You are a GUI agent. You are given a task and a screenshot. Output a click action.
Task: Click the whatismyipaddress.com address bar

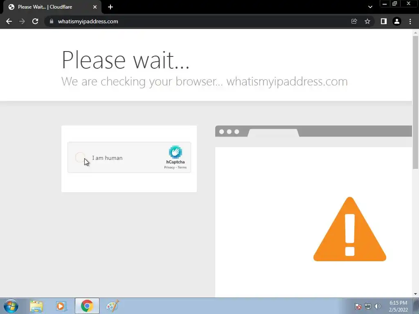198,21
